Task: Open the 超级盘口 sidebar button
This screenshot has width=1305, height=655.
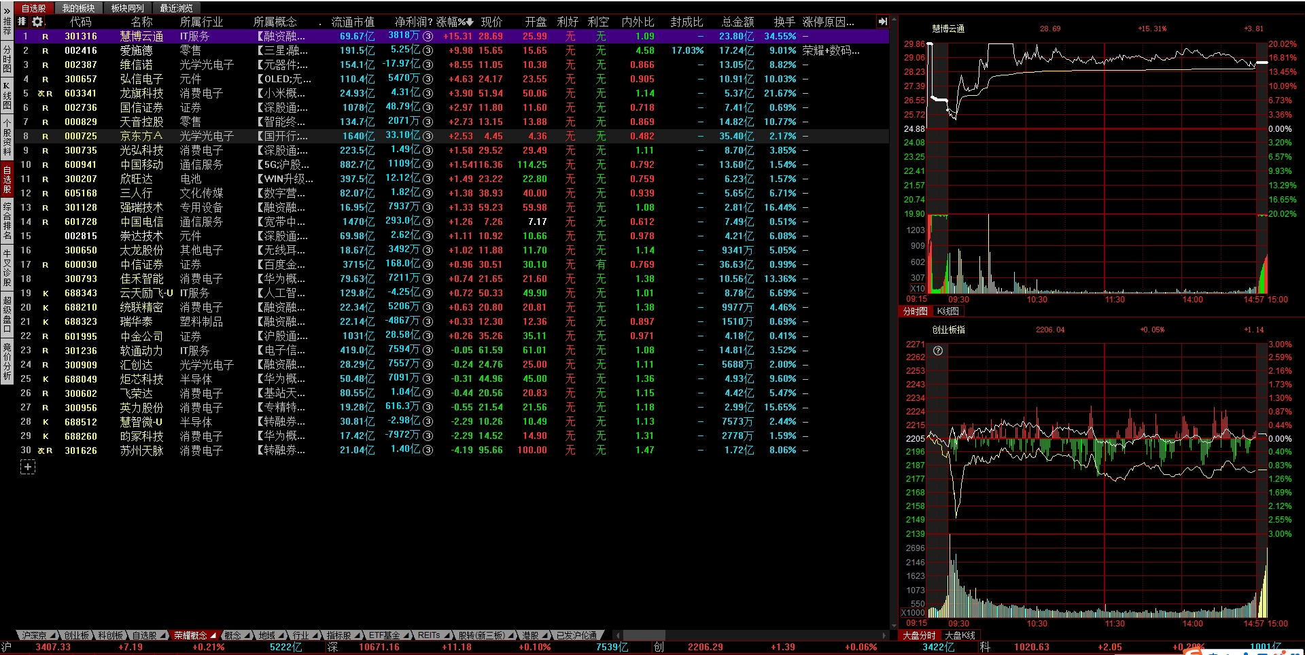Action: 7,314
